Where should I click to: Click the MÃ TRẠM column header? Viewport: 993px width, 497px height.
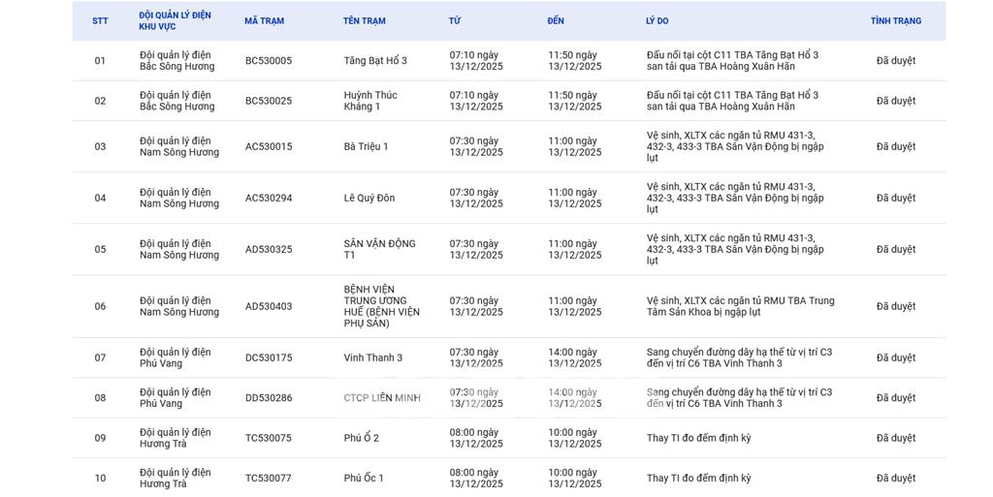264,21
